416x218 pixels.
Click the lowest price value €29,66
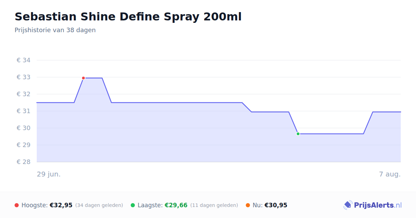click(176, 205)
